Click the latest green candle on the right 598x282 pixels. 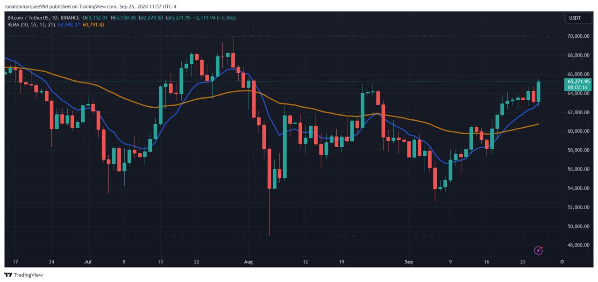538,92
